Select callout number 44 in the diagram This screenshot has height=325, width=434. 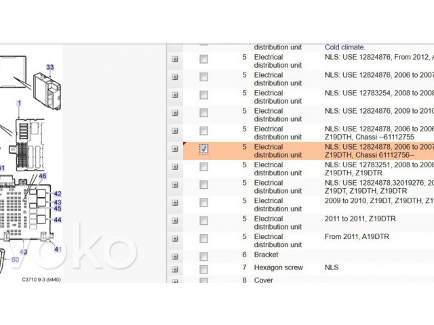click(x=57, y=220)
